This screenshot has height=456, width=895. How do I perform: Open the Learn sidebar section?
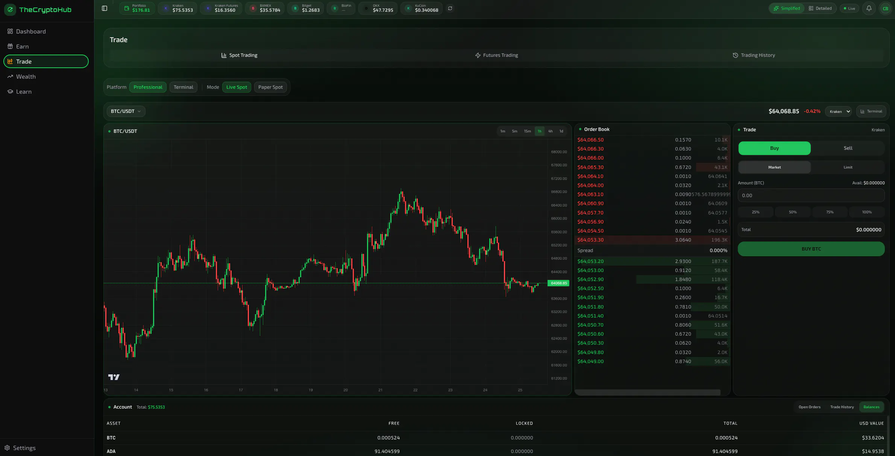tap(46, 92)
